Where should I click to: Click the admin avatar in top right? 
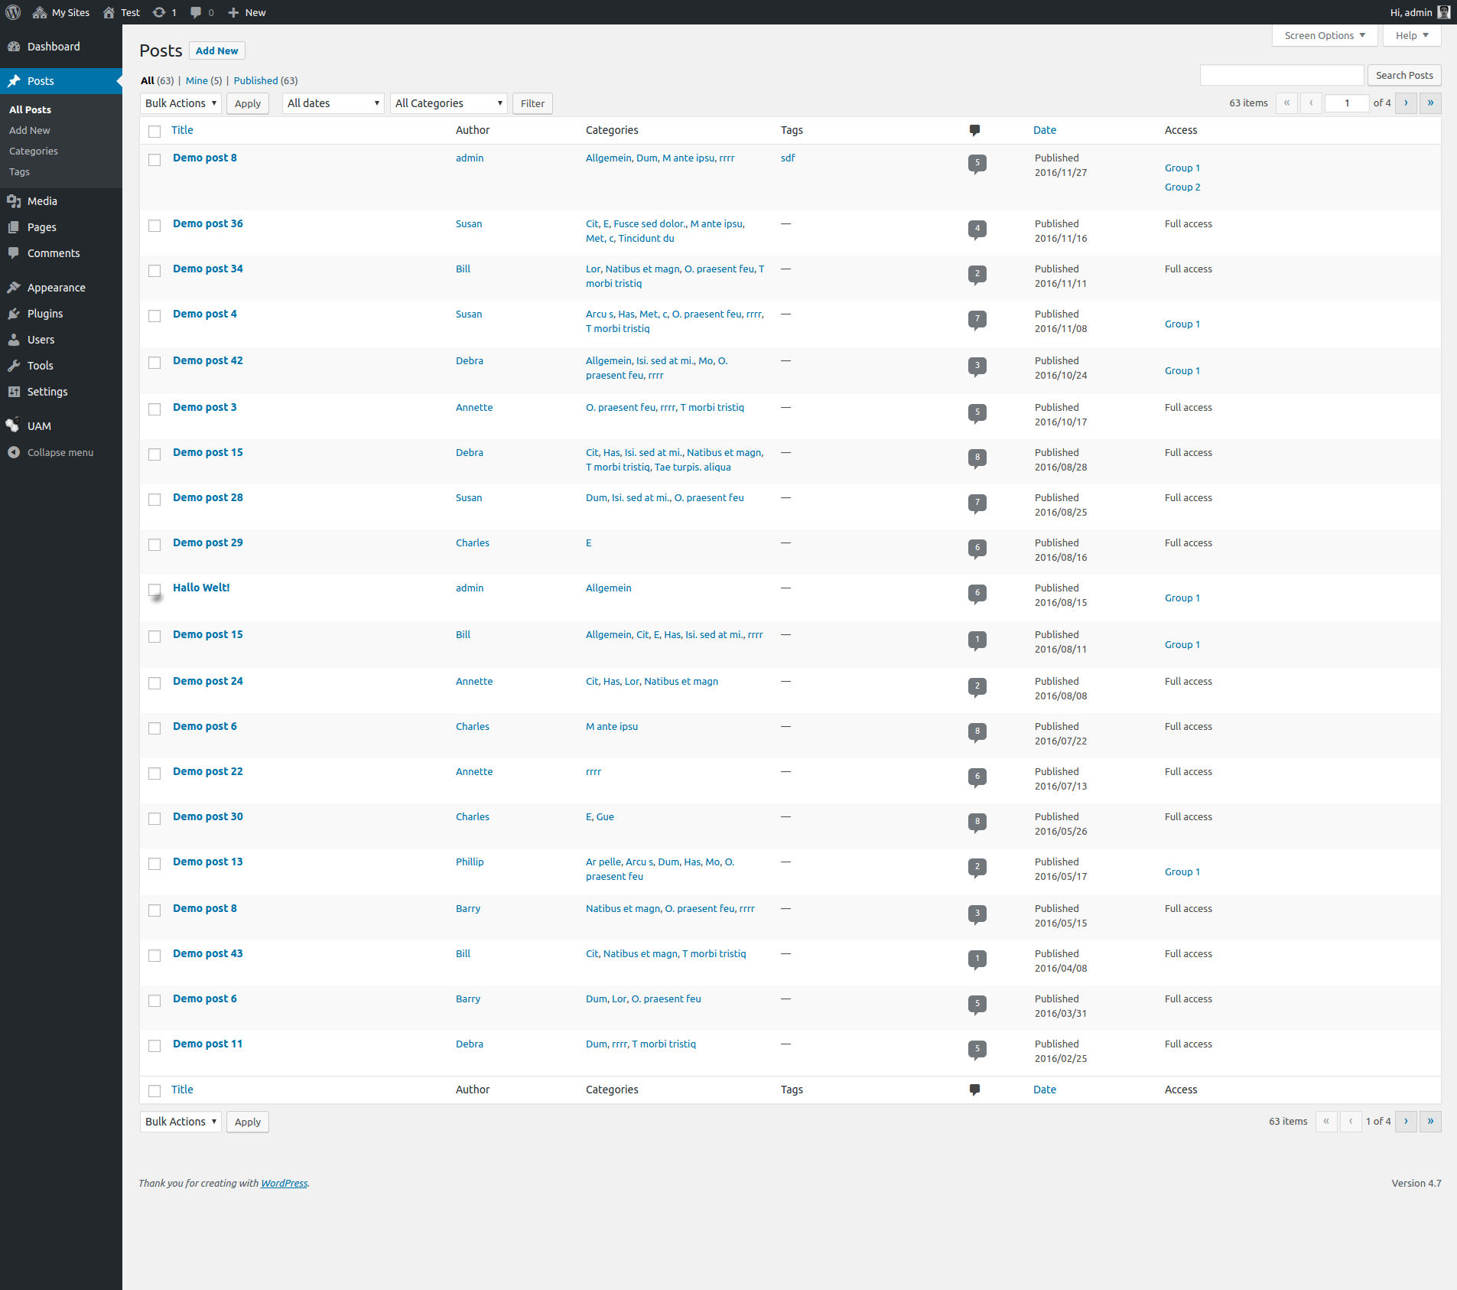[1443, 12]
